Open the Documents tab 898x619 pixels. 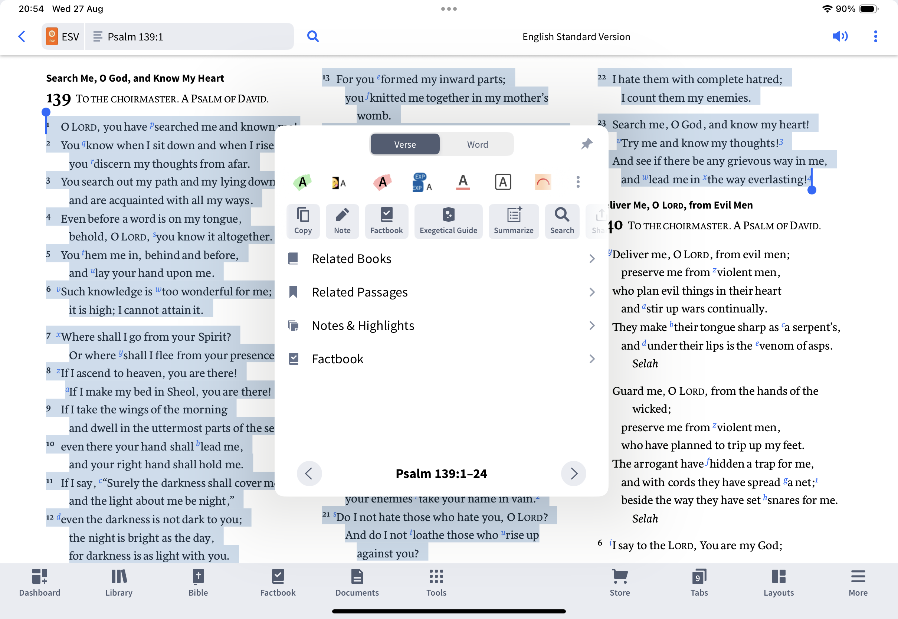coord(357,583)
